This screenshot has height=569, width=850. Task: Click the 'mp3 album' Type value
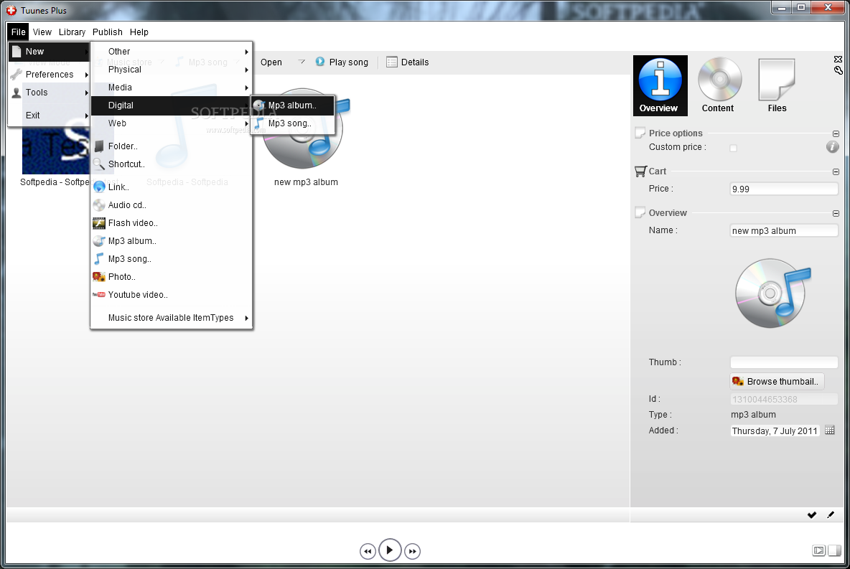[x=753, y=415]
